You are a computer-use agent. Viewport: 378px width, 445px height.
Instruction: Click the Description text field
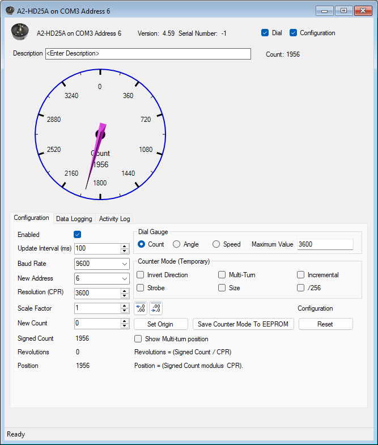147,54
